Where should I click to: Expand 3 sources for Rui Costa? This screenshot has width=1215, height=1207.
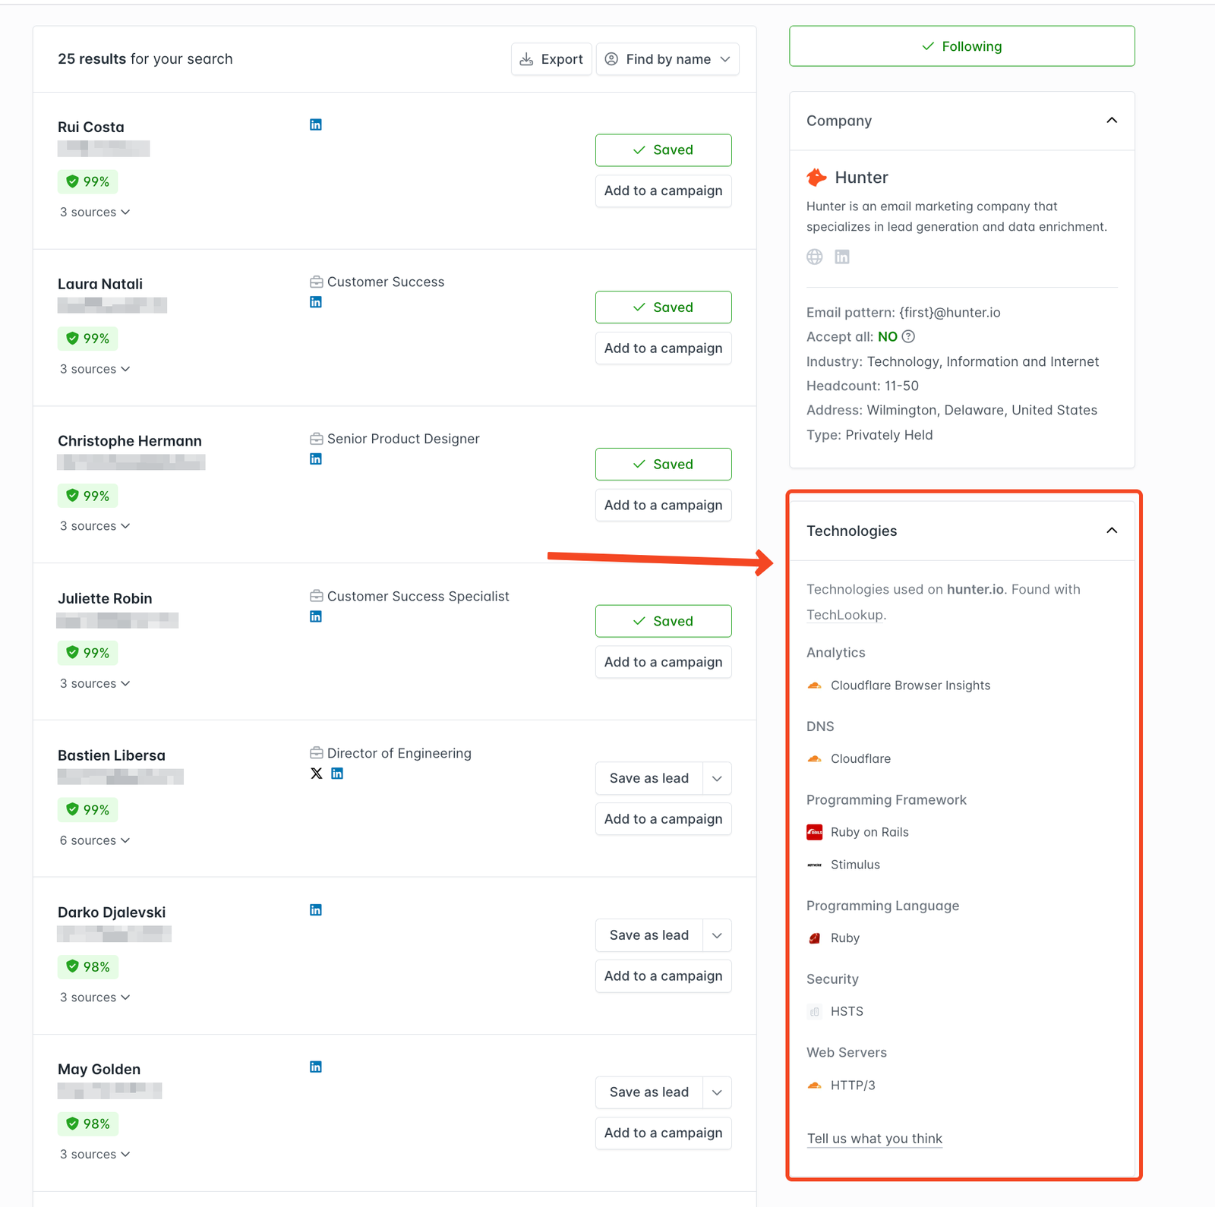pos(94,212)
